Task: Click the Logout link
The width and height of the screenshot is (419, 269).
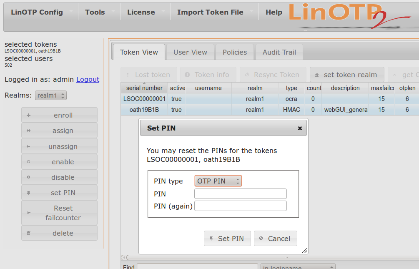Action: 88,79
